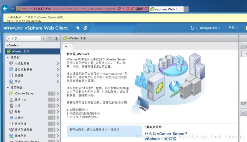The image size is (247, 142).
Task: Expand arrow for 存储器 row
Action: pos(58,75)
